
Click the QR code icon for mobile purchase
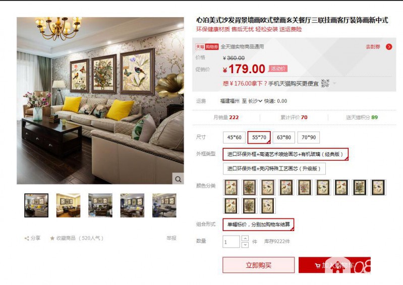(325, 83)
